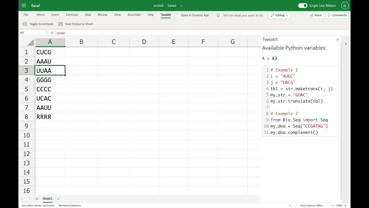Switch to the Review tab
Image resolution: width=369 pixels, height=208 pixels.
(x=102, y=15)
